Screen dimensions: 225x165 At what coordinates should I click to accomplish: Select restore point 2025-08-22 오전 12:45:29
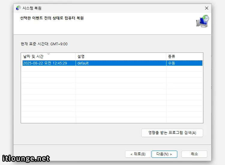[112, 63]
